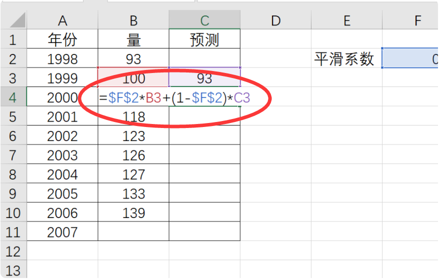Viewport: 439px width, 279px height.
Task: Select row 1 header
Action: coord(13,39)
